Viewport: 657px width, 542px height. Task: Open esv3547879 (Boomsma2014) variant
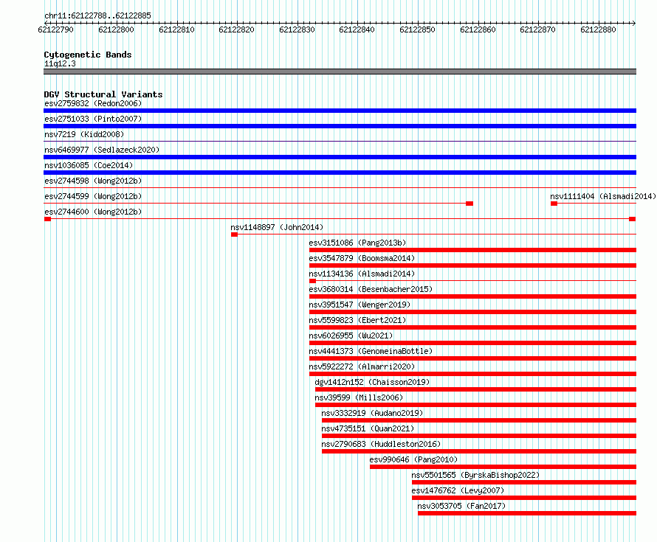pos(362,258)
